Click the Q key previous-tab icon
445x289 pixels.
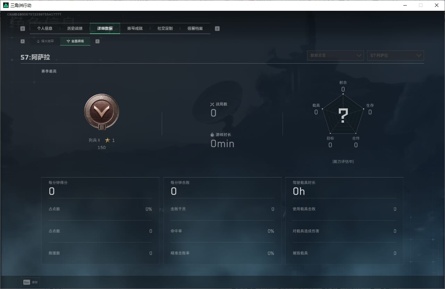(23, 29)
